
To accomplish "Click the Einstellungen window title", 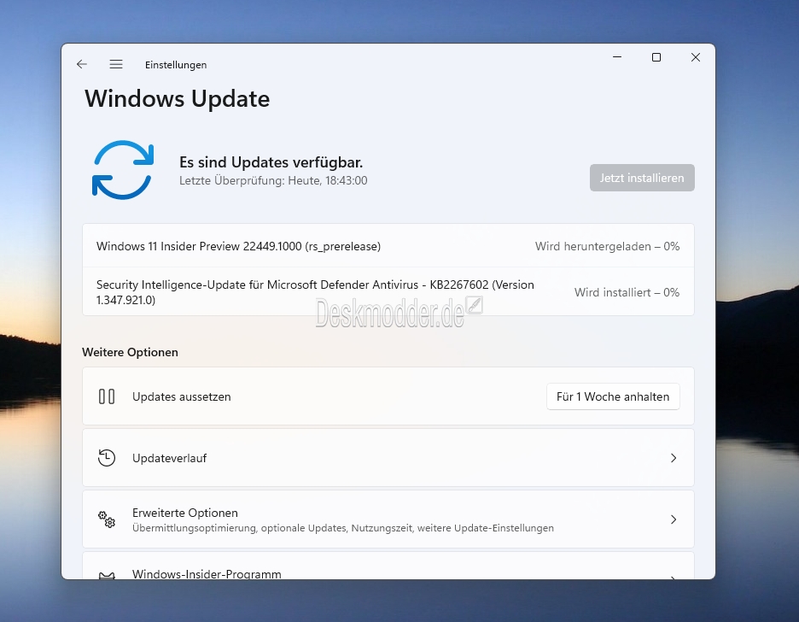I will click(x=176, y=65).
